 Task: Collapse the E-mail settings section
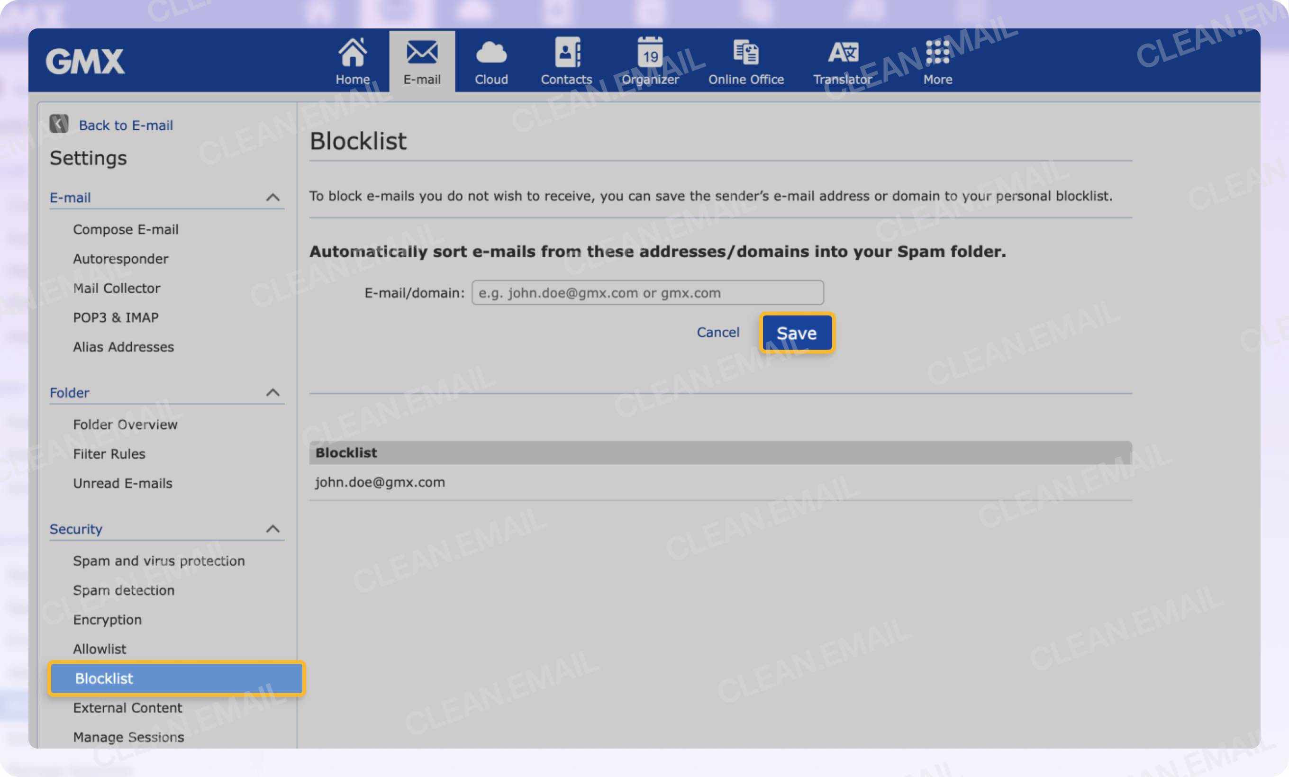272,198
